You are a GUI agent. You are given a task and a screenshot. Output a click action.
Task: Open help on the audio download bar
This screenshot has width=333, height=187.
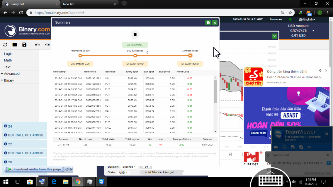point(67,169)
